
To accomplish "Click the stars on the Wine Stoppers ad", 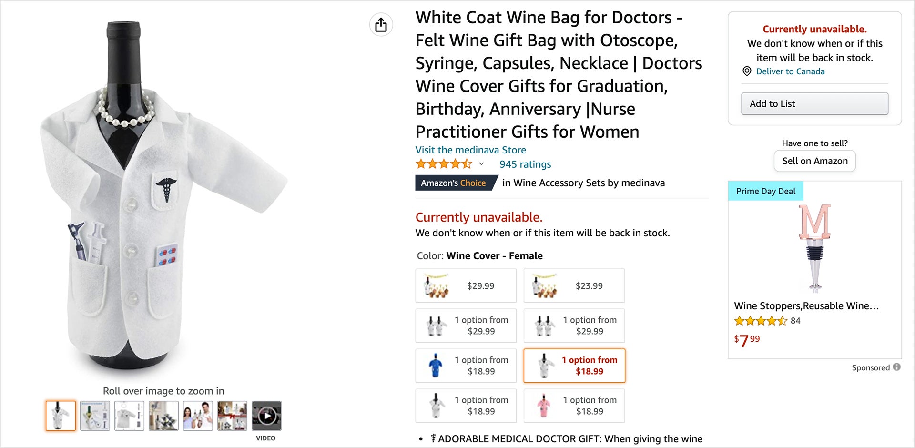I will (760, 321).
